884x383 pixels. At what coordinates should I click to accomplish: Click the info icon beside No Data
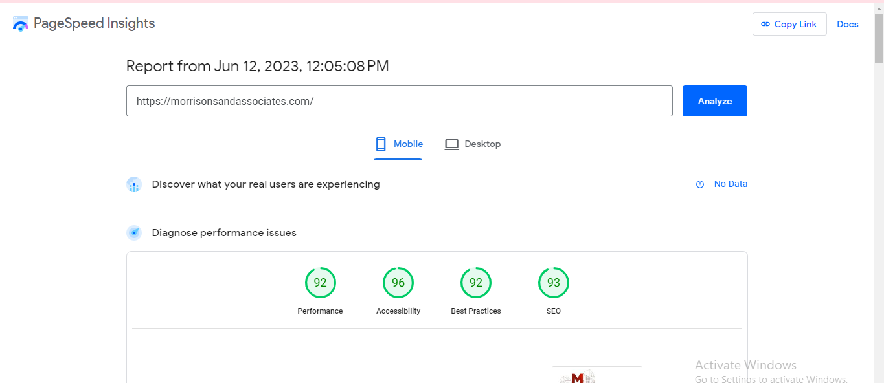[700, 184]
